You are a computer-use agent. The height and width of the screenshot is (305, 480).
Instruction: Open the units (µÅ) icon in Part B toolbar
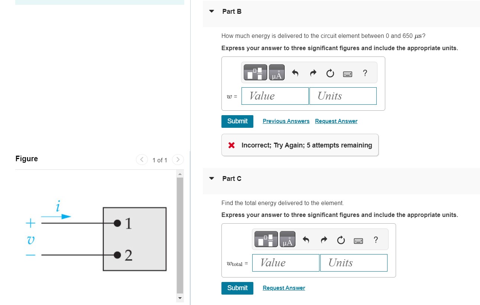(276, 72)
